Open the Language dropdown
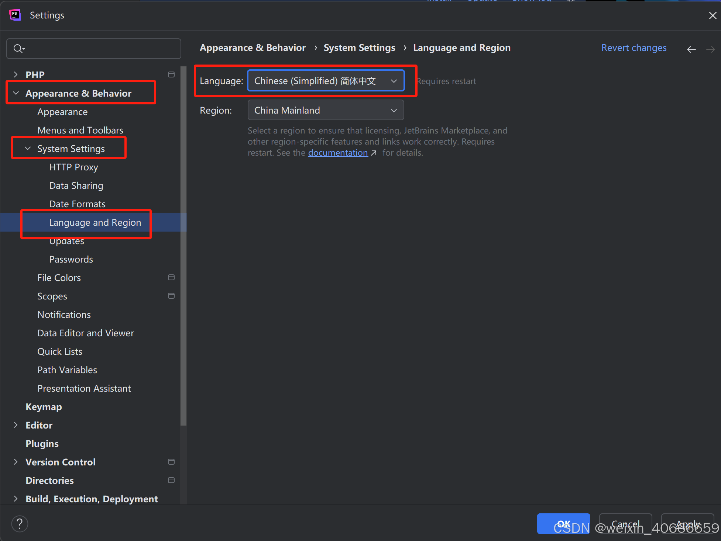The width and height of the screenshot is (721, 541). (x=326, y=81)
